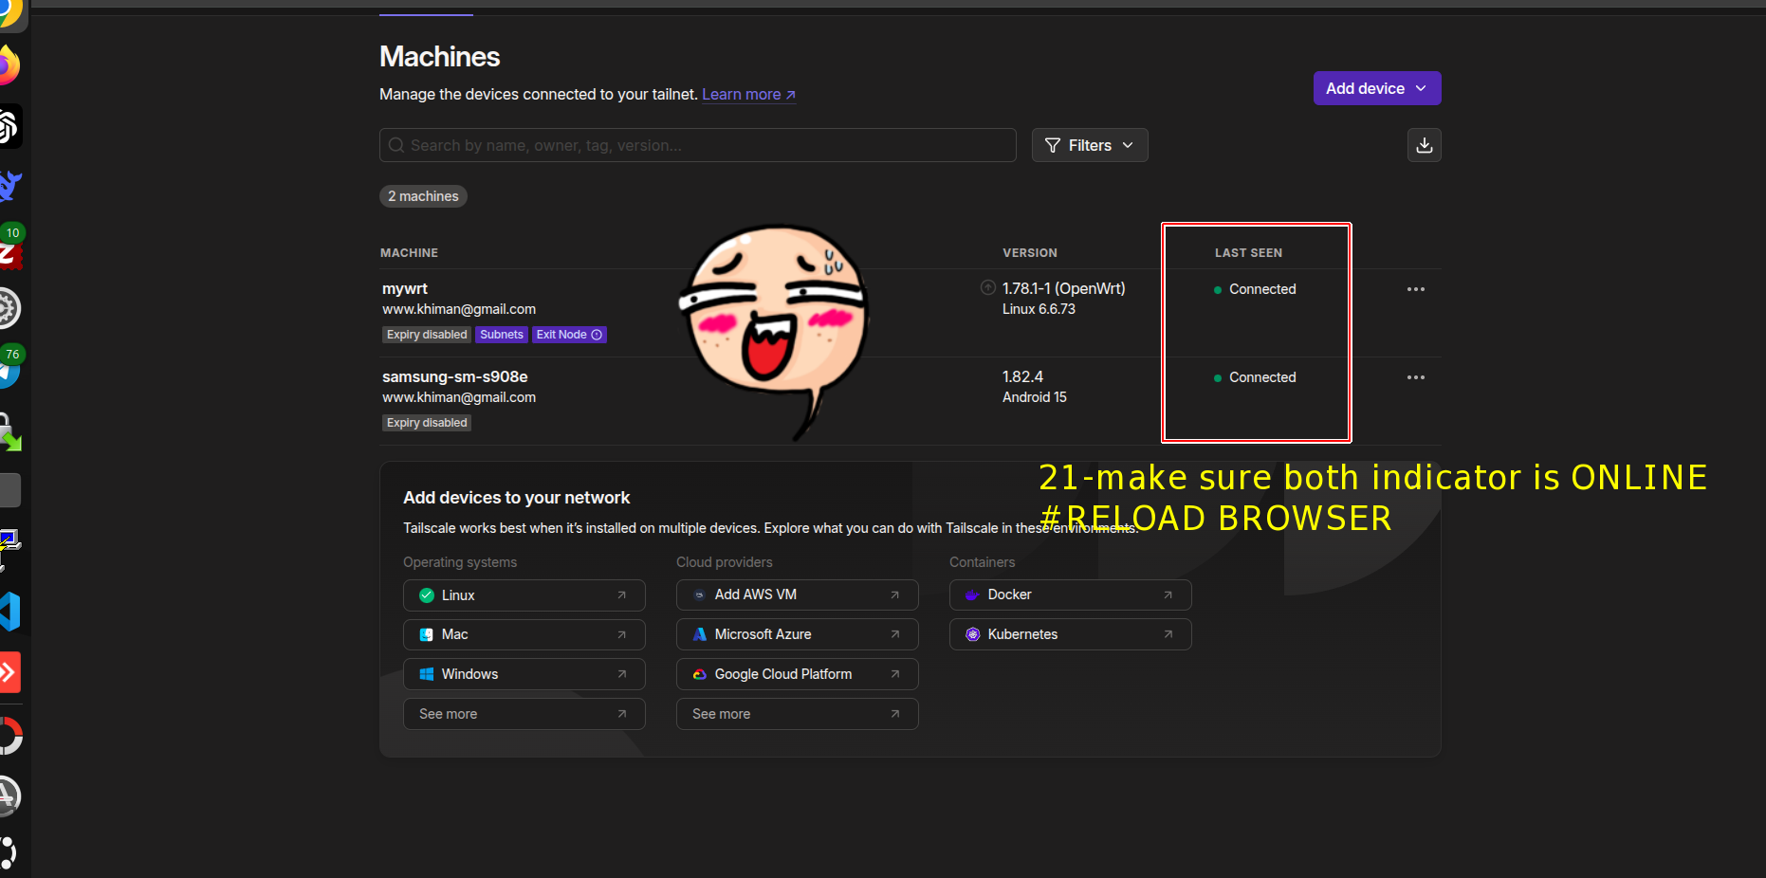
Task: Click the owner email under samsung-sm-s908e
Action: (459, 397)
